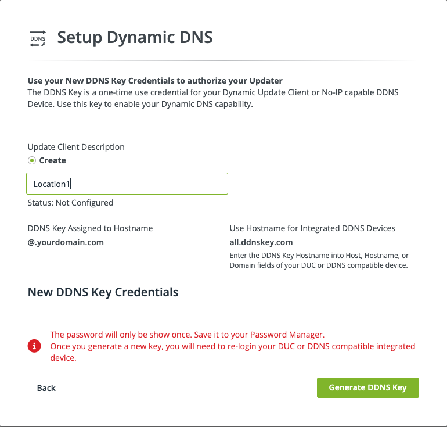The width and height of the screenshot is (447, 427).
Task: Click the Update Client Description label
Action: pyautogui.click(x=76, y=147)
